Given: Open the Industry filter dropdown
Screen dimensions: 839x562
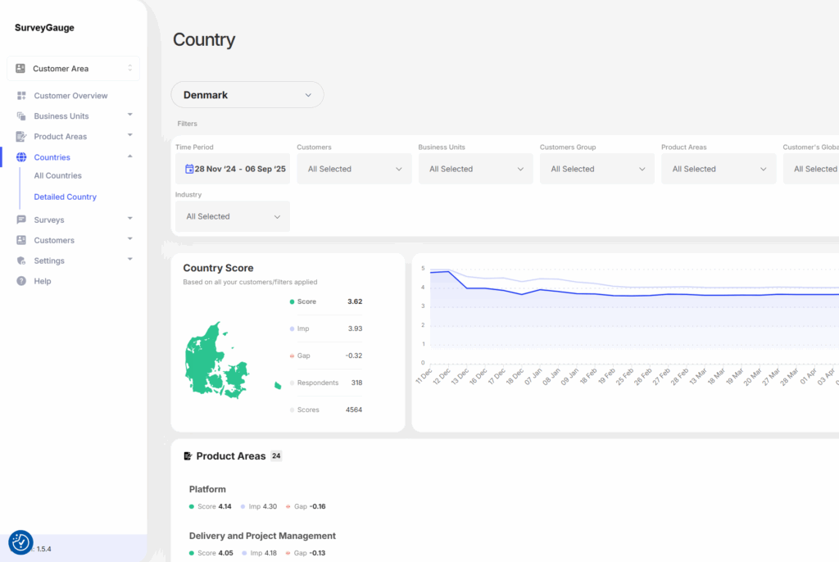Looking at the screenshot, I should point(233,217).
